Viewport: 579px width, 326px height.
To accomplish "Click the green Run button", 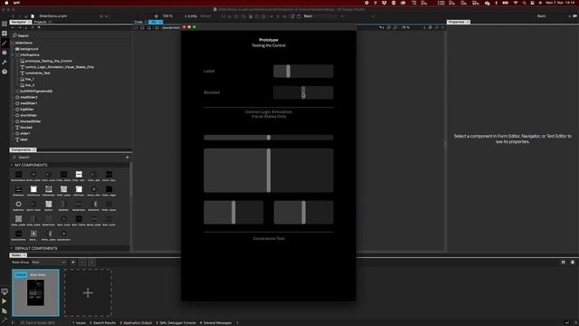I will [5, 302].
